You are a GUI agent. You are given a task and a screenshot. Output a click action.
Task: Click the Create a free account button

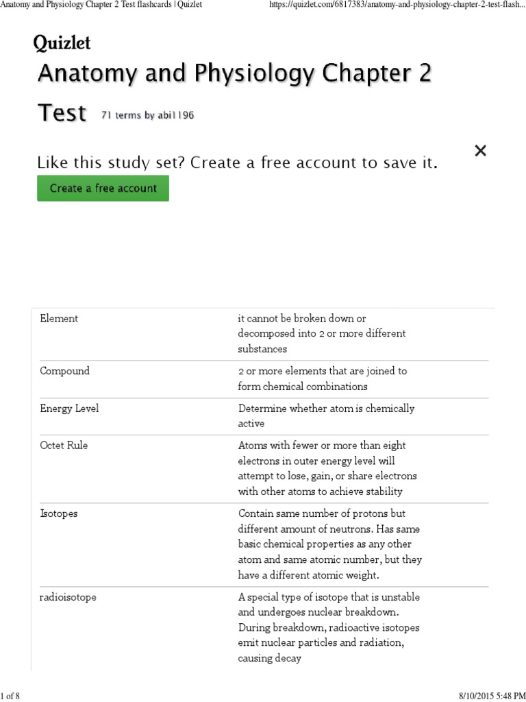pyautogui.click(x=103, y=189)
